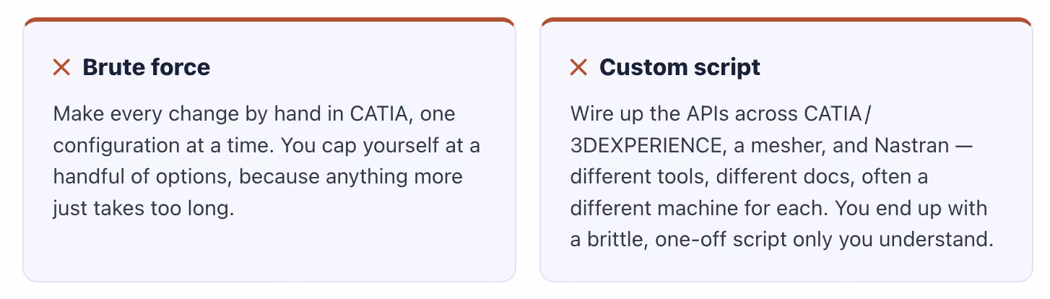Screen dimensions: 1050x299
Task: Select the Custom script card heading
Action: (x=680, y=68)
